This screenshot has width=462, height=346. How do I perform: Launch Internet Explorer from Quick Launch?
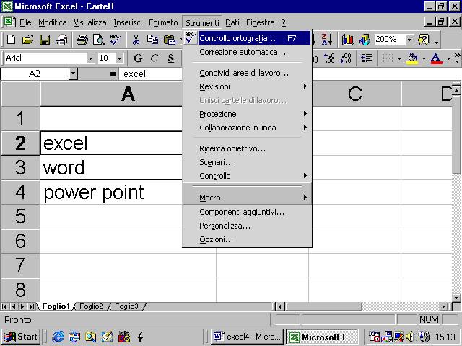[x=58, y=337]
